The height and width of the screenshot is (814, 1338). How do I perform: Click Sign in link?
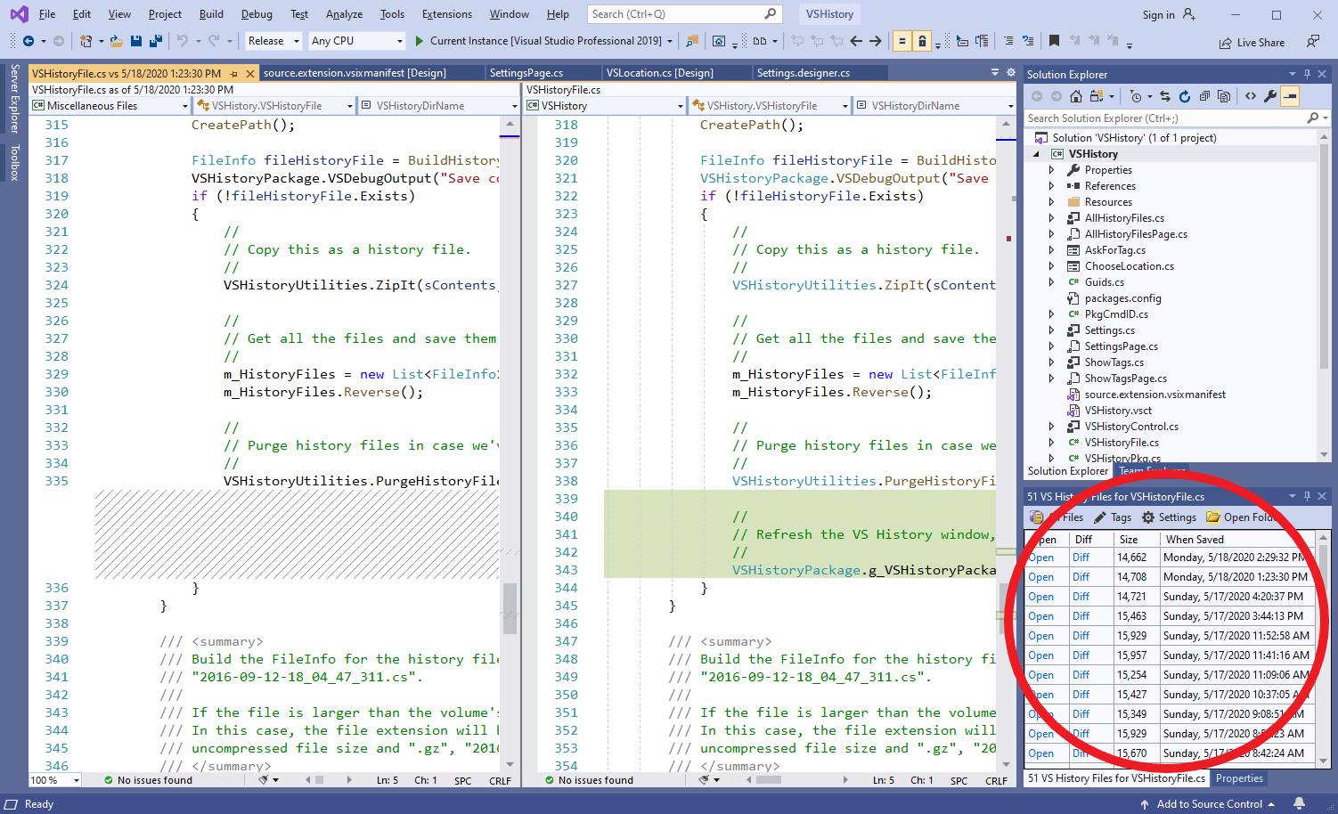[1158, 14]
